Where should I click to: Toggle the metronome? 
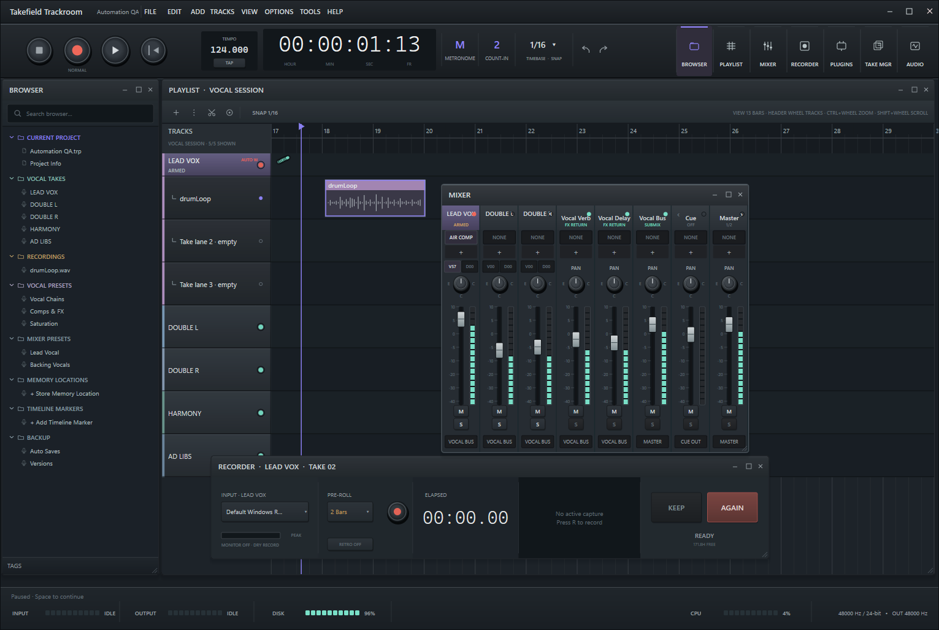coord(460,50)
